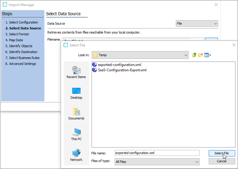Screen dimensions: 238x169
Task: Go to Advanced Settings step
Action: (21, 63)
